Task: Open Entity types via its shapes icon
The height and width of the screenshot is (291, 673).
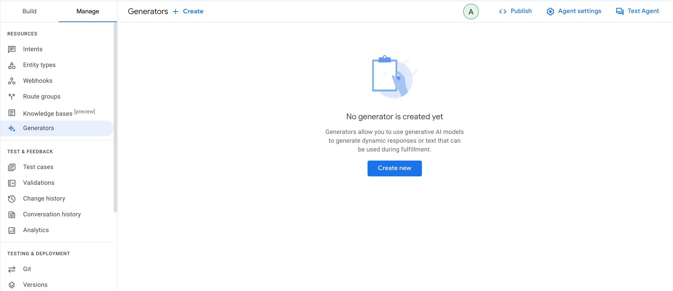Action: click(x=12, y=65)
